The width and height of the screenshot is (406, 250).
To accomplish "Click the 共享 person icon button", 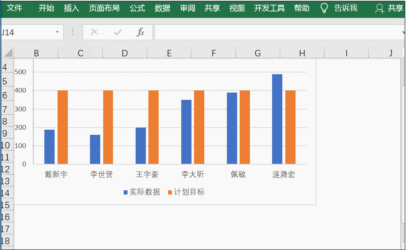I will (x=380, y=9).
